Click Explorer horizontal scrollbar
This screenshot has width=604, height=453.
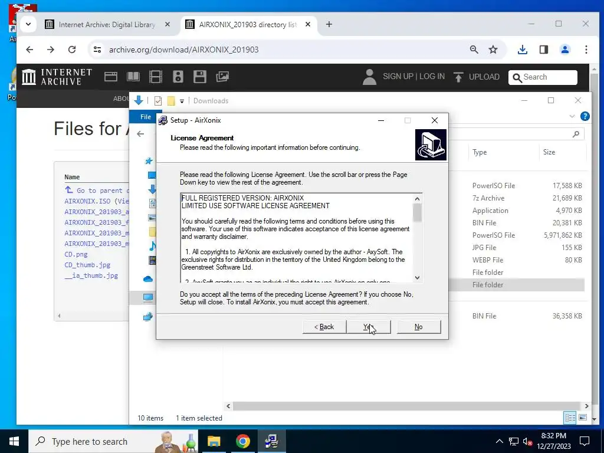click(406, 406)
